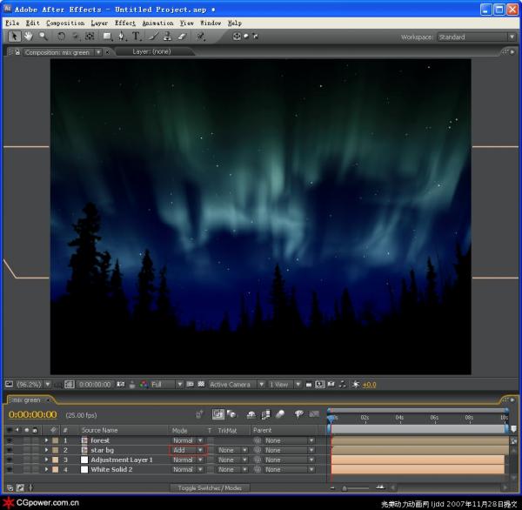
Task: Open the Effect menu
Action: point(124,23)
